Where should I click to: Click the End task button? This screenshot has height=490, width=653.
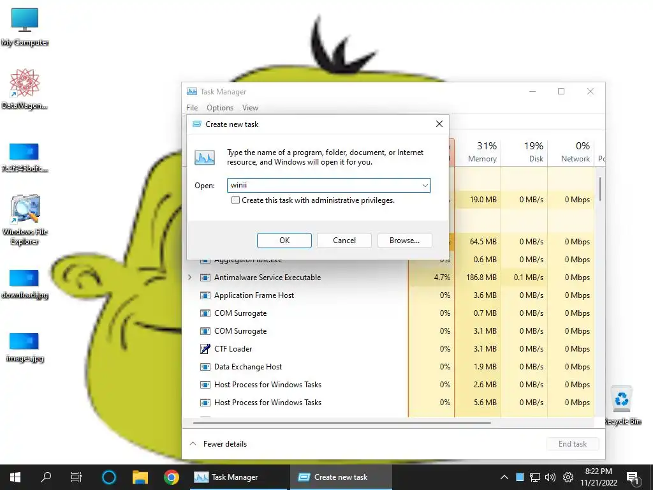coord(573,444)
